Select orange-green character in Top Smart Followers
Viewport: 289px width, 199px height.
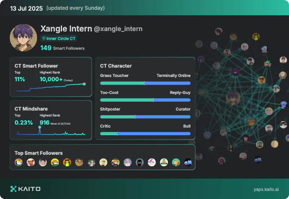coord(67,162)
